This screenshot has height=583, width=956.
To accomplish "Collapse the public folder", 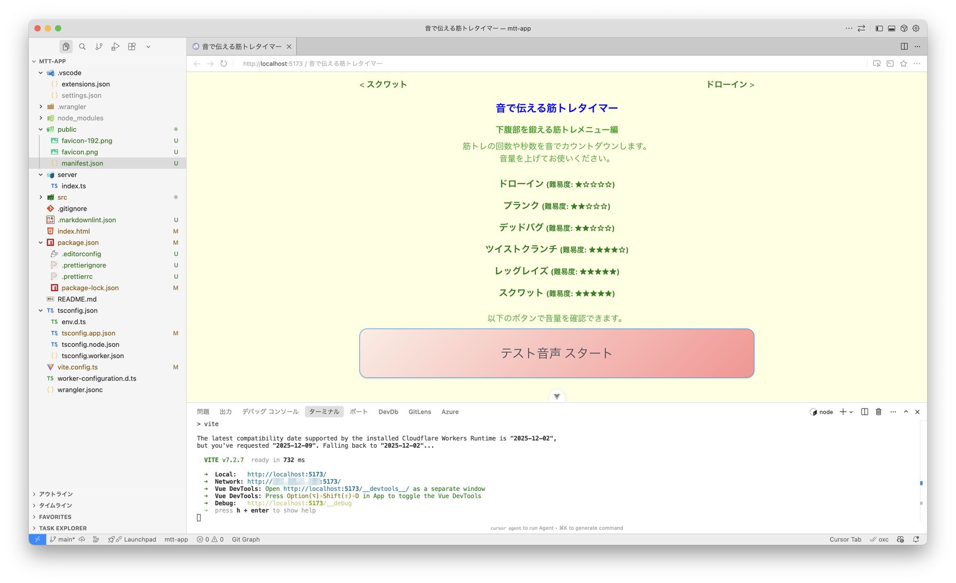I will 41,130.
